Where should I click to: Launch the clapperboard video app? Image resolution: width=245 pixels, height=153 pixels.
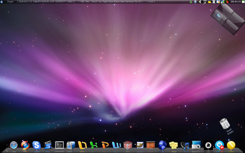48,145
